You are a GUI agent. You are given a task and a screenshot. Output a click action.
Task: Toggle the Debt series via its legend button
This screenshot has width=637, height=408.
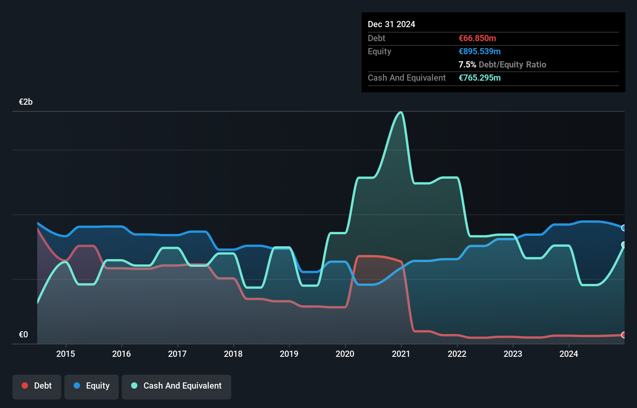[37, 386]
